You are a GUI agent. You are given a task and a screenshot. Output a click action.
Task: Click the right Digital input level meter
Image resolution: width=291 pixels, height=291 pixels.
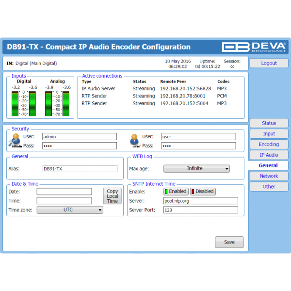[x=32, y=104]
